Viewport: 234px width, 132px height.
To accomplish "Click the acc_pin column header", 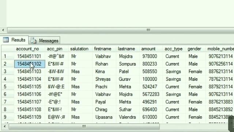I will click(57, 49).
